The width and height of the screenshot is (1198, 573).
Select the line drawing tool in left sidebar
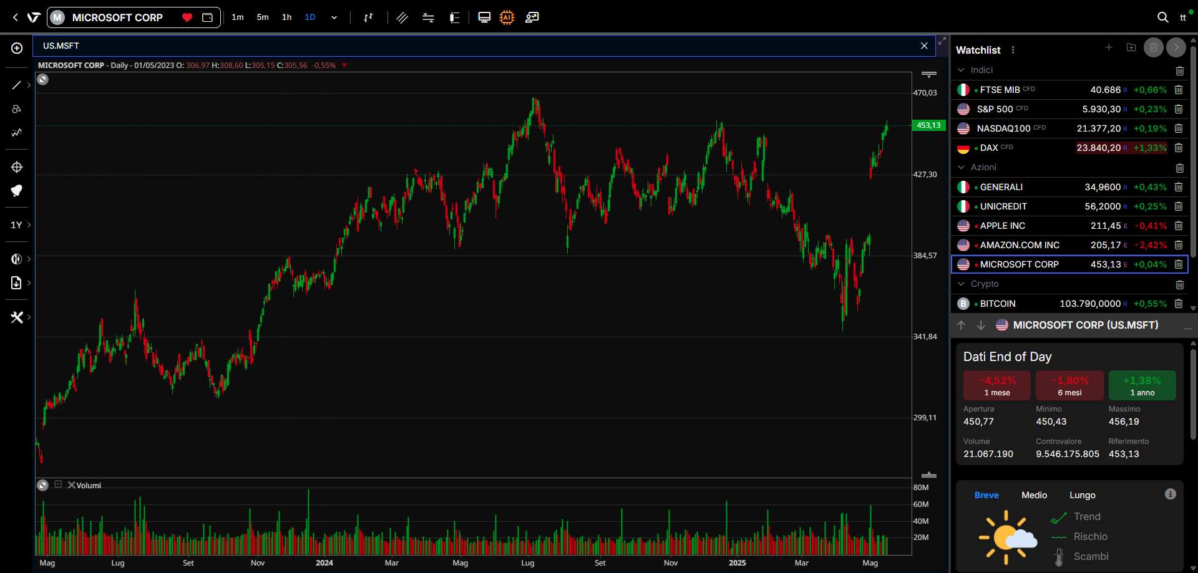[x=17, y=85]
